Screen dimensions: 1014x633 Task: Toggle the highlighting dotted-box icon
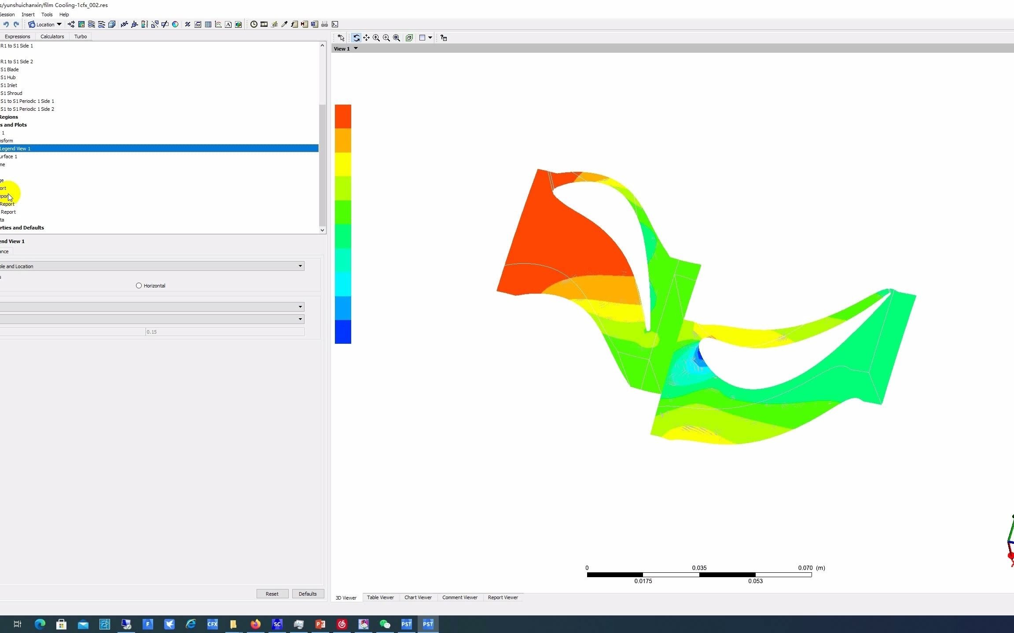[409, 38]
